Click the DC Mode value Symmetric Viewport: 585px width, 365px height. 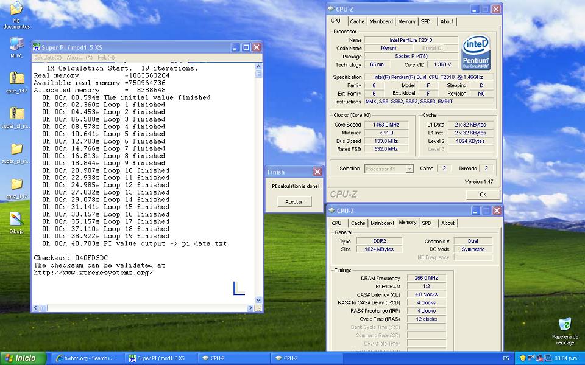point(473,249)
